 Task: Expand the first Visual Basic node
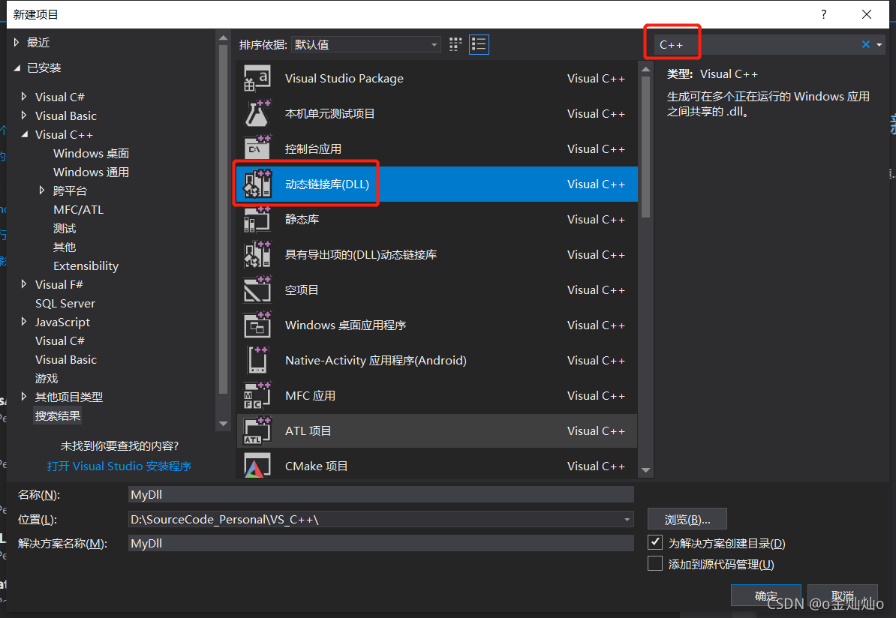(23, 115)
